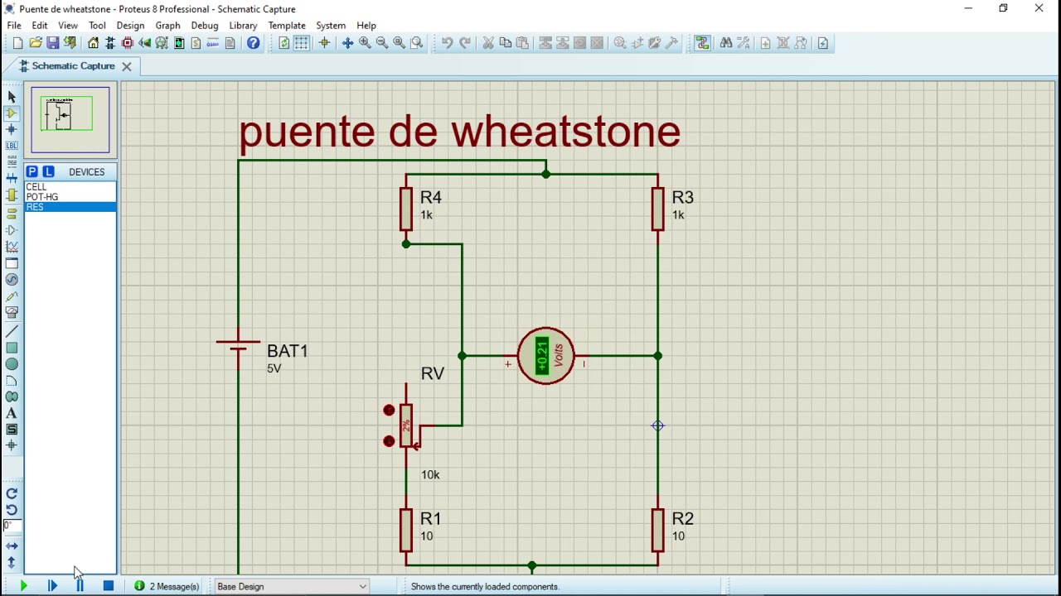The height and width of the screenshot is (596, 1061).
Task: Click the Zoom In magnifier icon
Action: click(365, 43)
